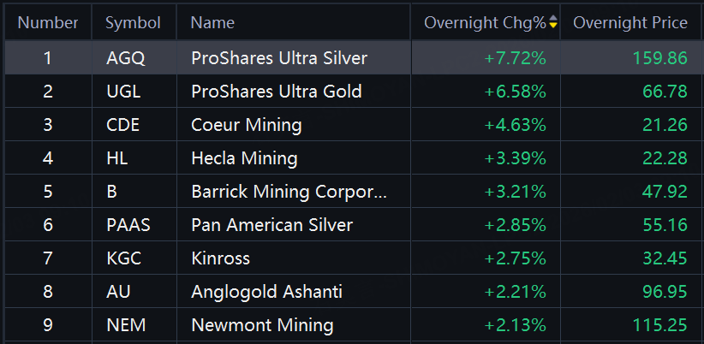Select the Newmont Mining row
This screenshot has height=344, width=704.
click(x=262, y=325)
